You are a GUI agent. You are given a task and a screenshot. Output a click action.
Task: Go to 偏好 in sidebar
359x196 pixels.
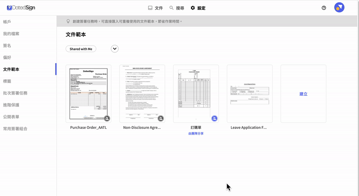click(x=7, y=57)
